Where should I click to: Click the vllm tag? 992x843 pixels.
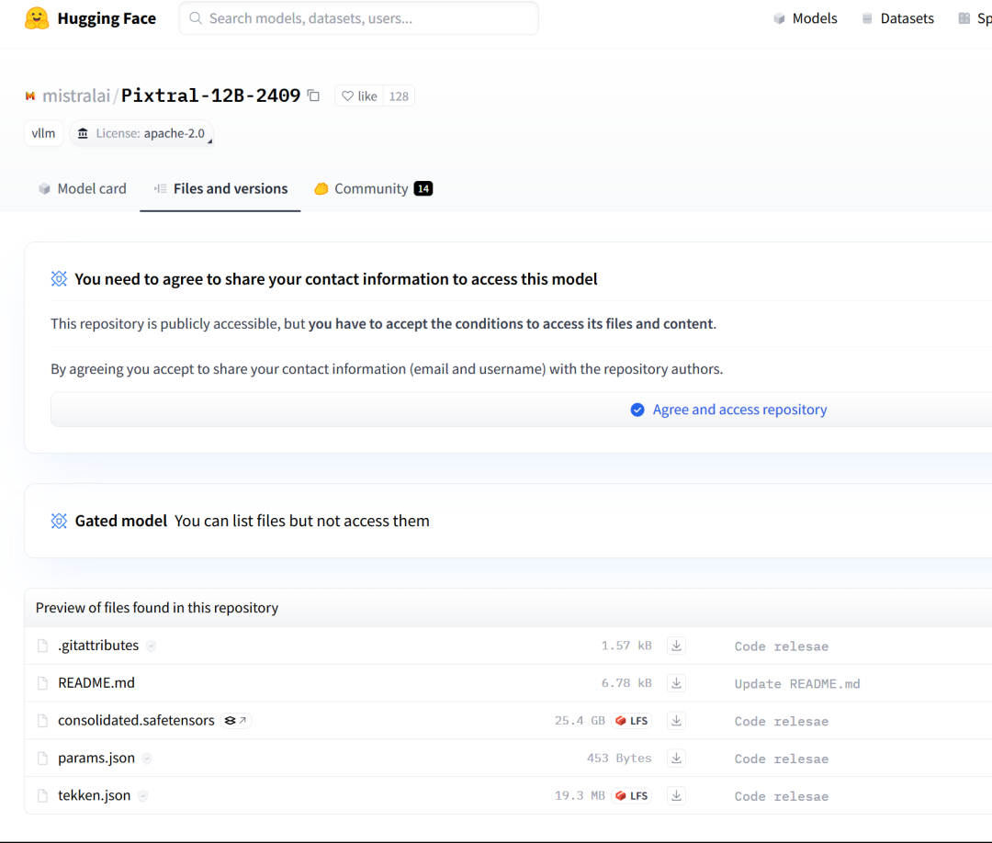43,133
